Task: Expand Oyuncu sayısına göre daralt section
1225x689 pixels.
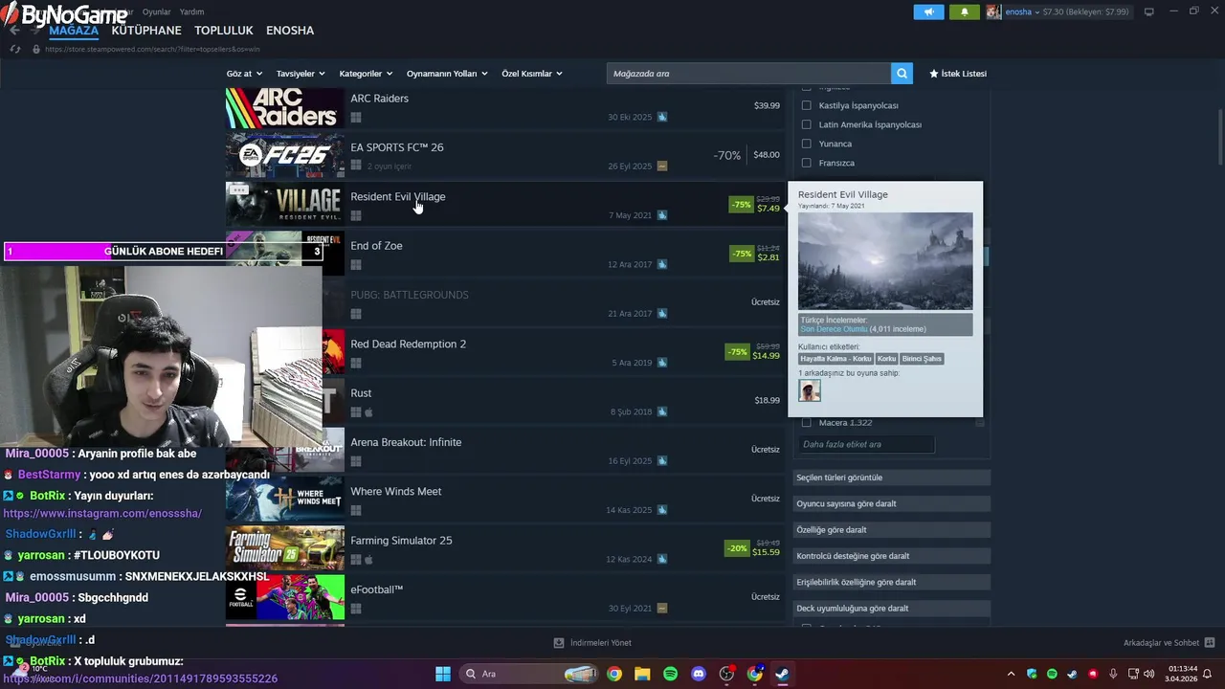Action: click(x=891, y=503)
